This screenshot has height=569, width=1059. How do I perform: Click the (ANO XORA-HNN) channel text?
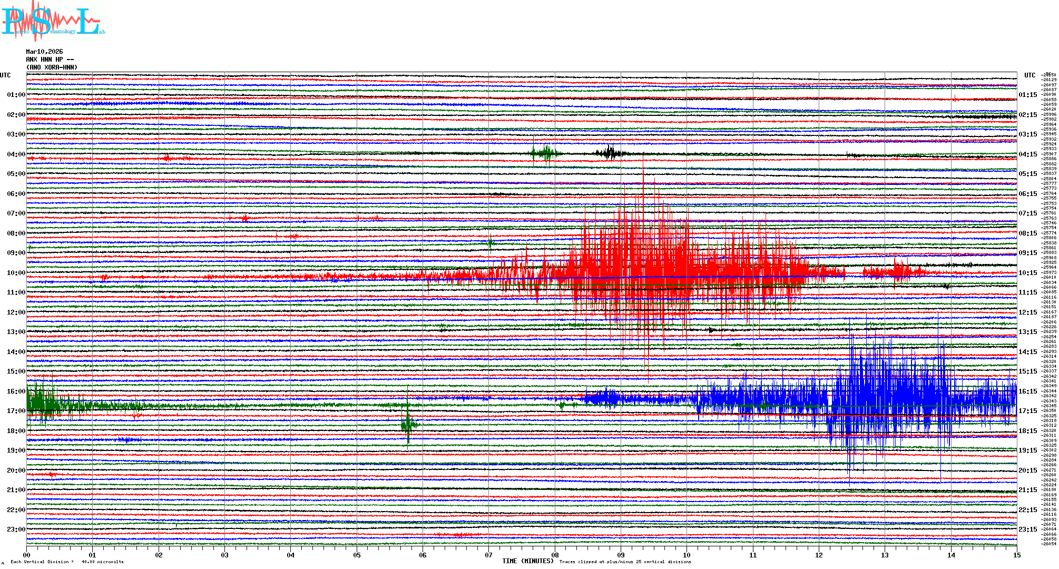coord(52,67)
